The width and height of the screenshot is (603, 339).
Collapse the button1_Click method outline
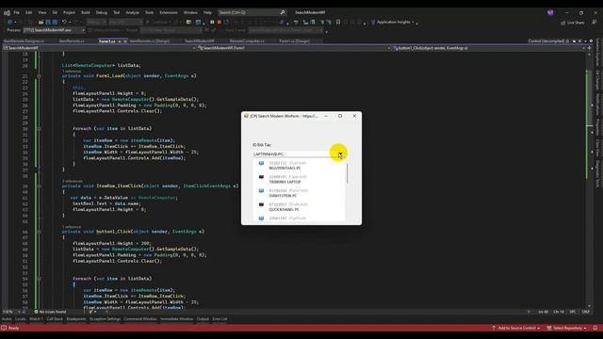pyautogui.click(x=39, y=232)
